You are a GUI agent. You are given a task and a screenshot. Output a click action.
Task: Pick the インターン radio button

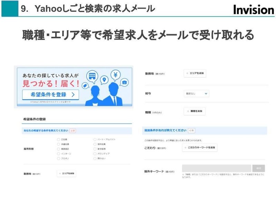click(58, 154)
